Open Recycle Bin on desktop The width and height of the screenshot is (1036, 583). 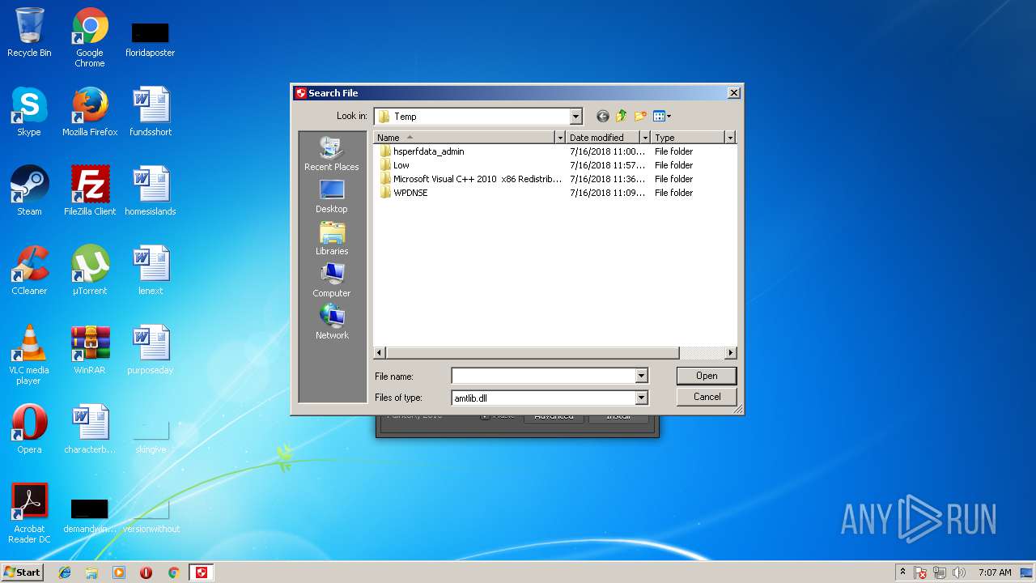29,32
